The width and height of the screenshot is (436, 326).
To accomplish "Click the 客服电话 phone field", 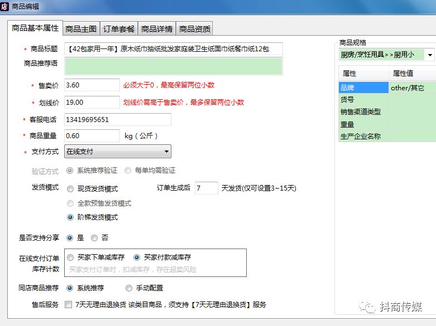I will pos(117,120).
